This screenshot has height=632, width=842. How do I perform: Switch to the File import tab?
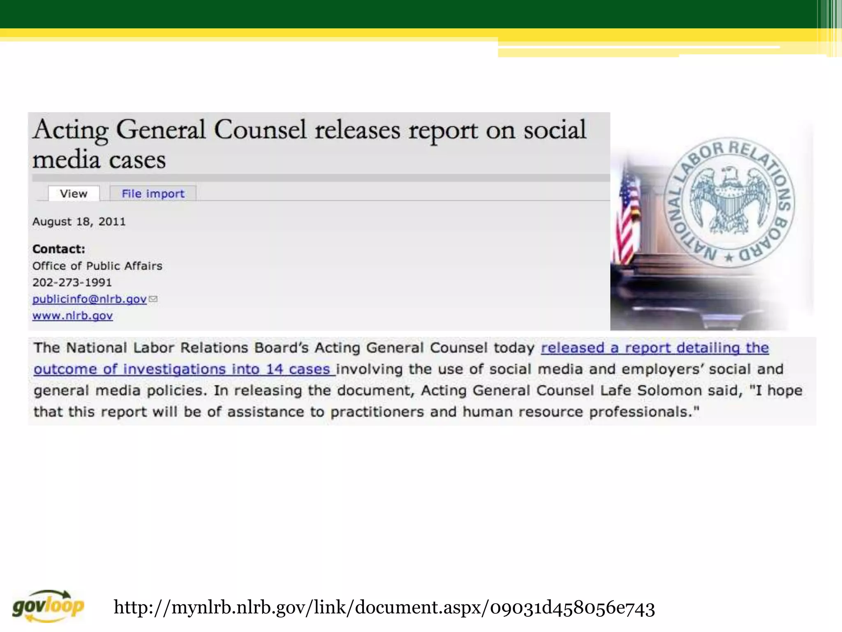(153, 193)
